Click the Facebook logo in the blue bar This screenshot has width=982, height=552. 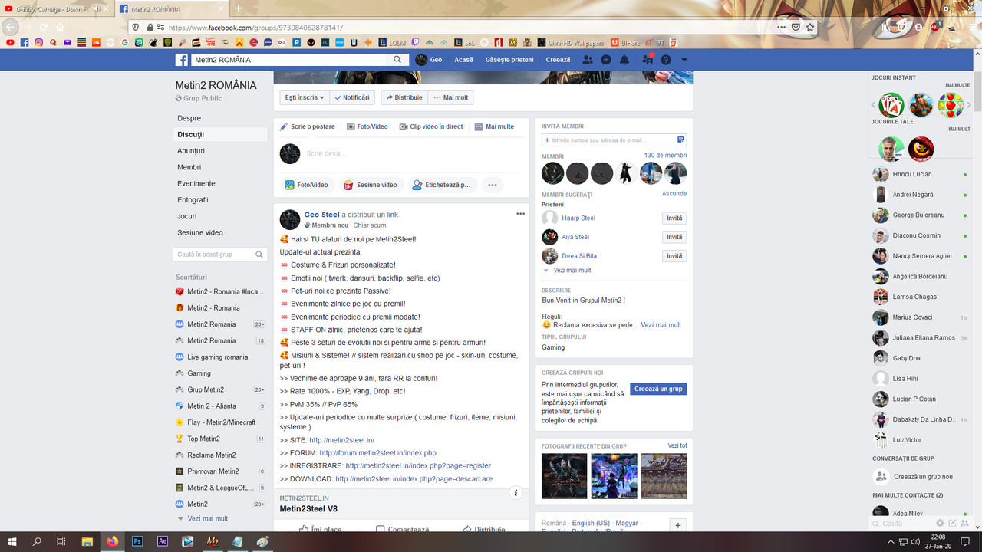[182, 60]
